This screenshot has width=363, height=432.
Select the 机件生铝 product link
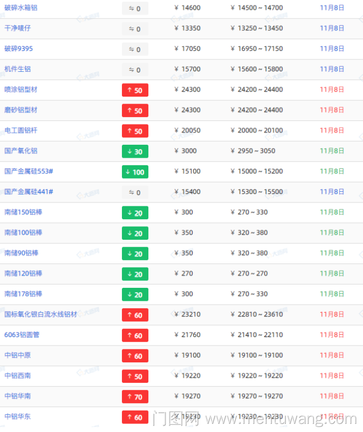pos(17,69)
